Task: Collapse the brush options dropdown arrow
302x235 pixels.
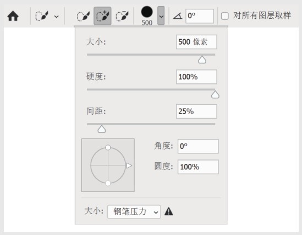Action: pyautogui.click(x=161, y=15)
